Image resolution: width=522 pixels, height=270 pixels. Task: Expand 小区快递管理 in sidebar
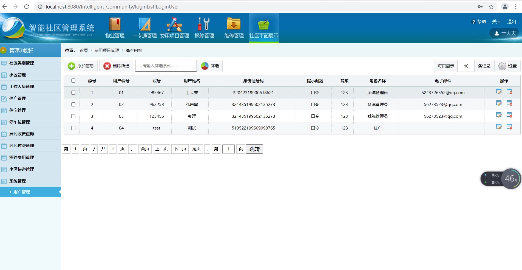point(30,169)
